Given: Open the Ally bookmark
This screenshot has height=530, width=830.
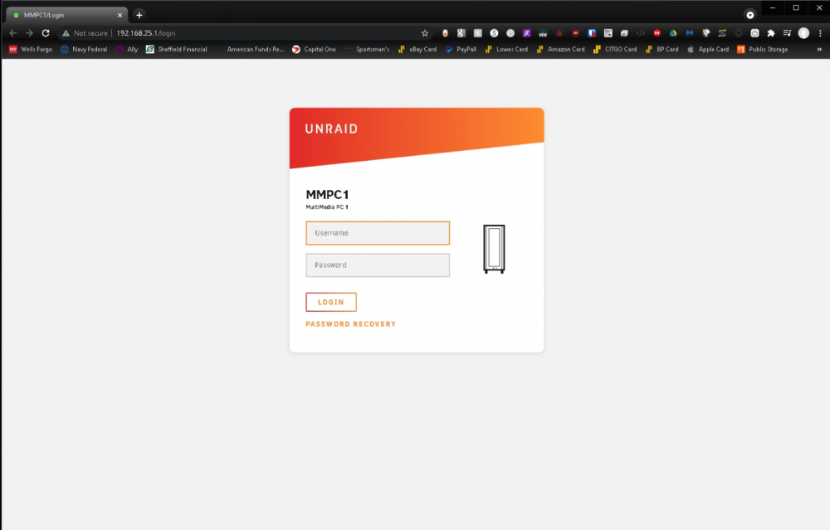Looking at the screenshot, I should 127,49.
